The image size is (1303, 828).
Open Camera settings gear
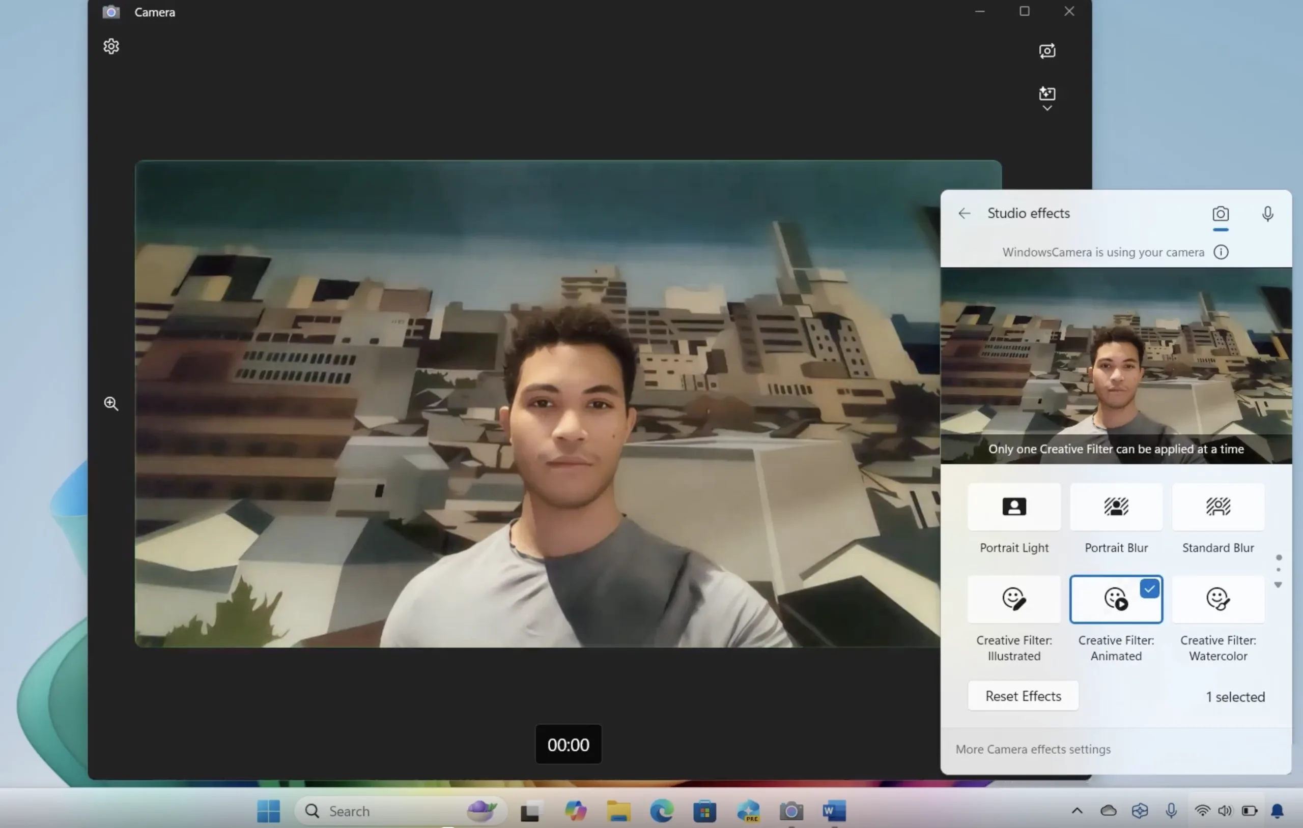111,46
